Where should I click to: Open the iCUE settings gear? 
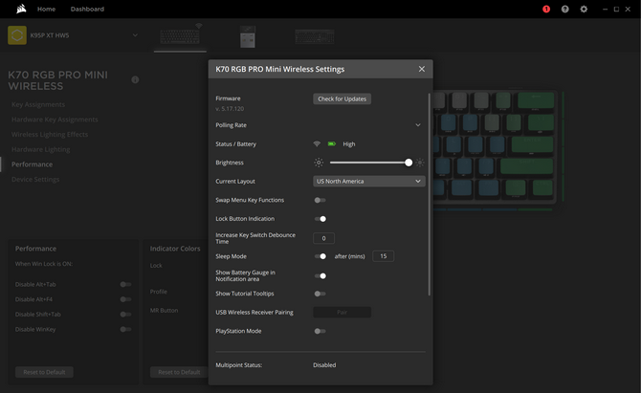coord(584,9)
